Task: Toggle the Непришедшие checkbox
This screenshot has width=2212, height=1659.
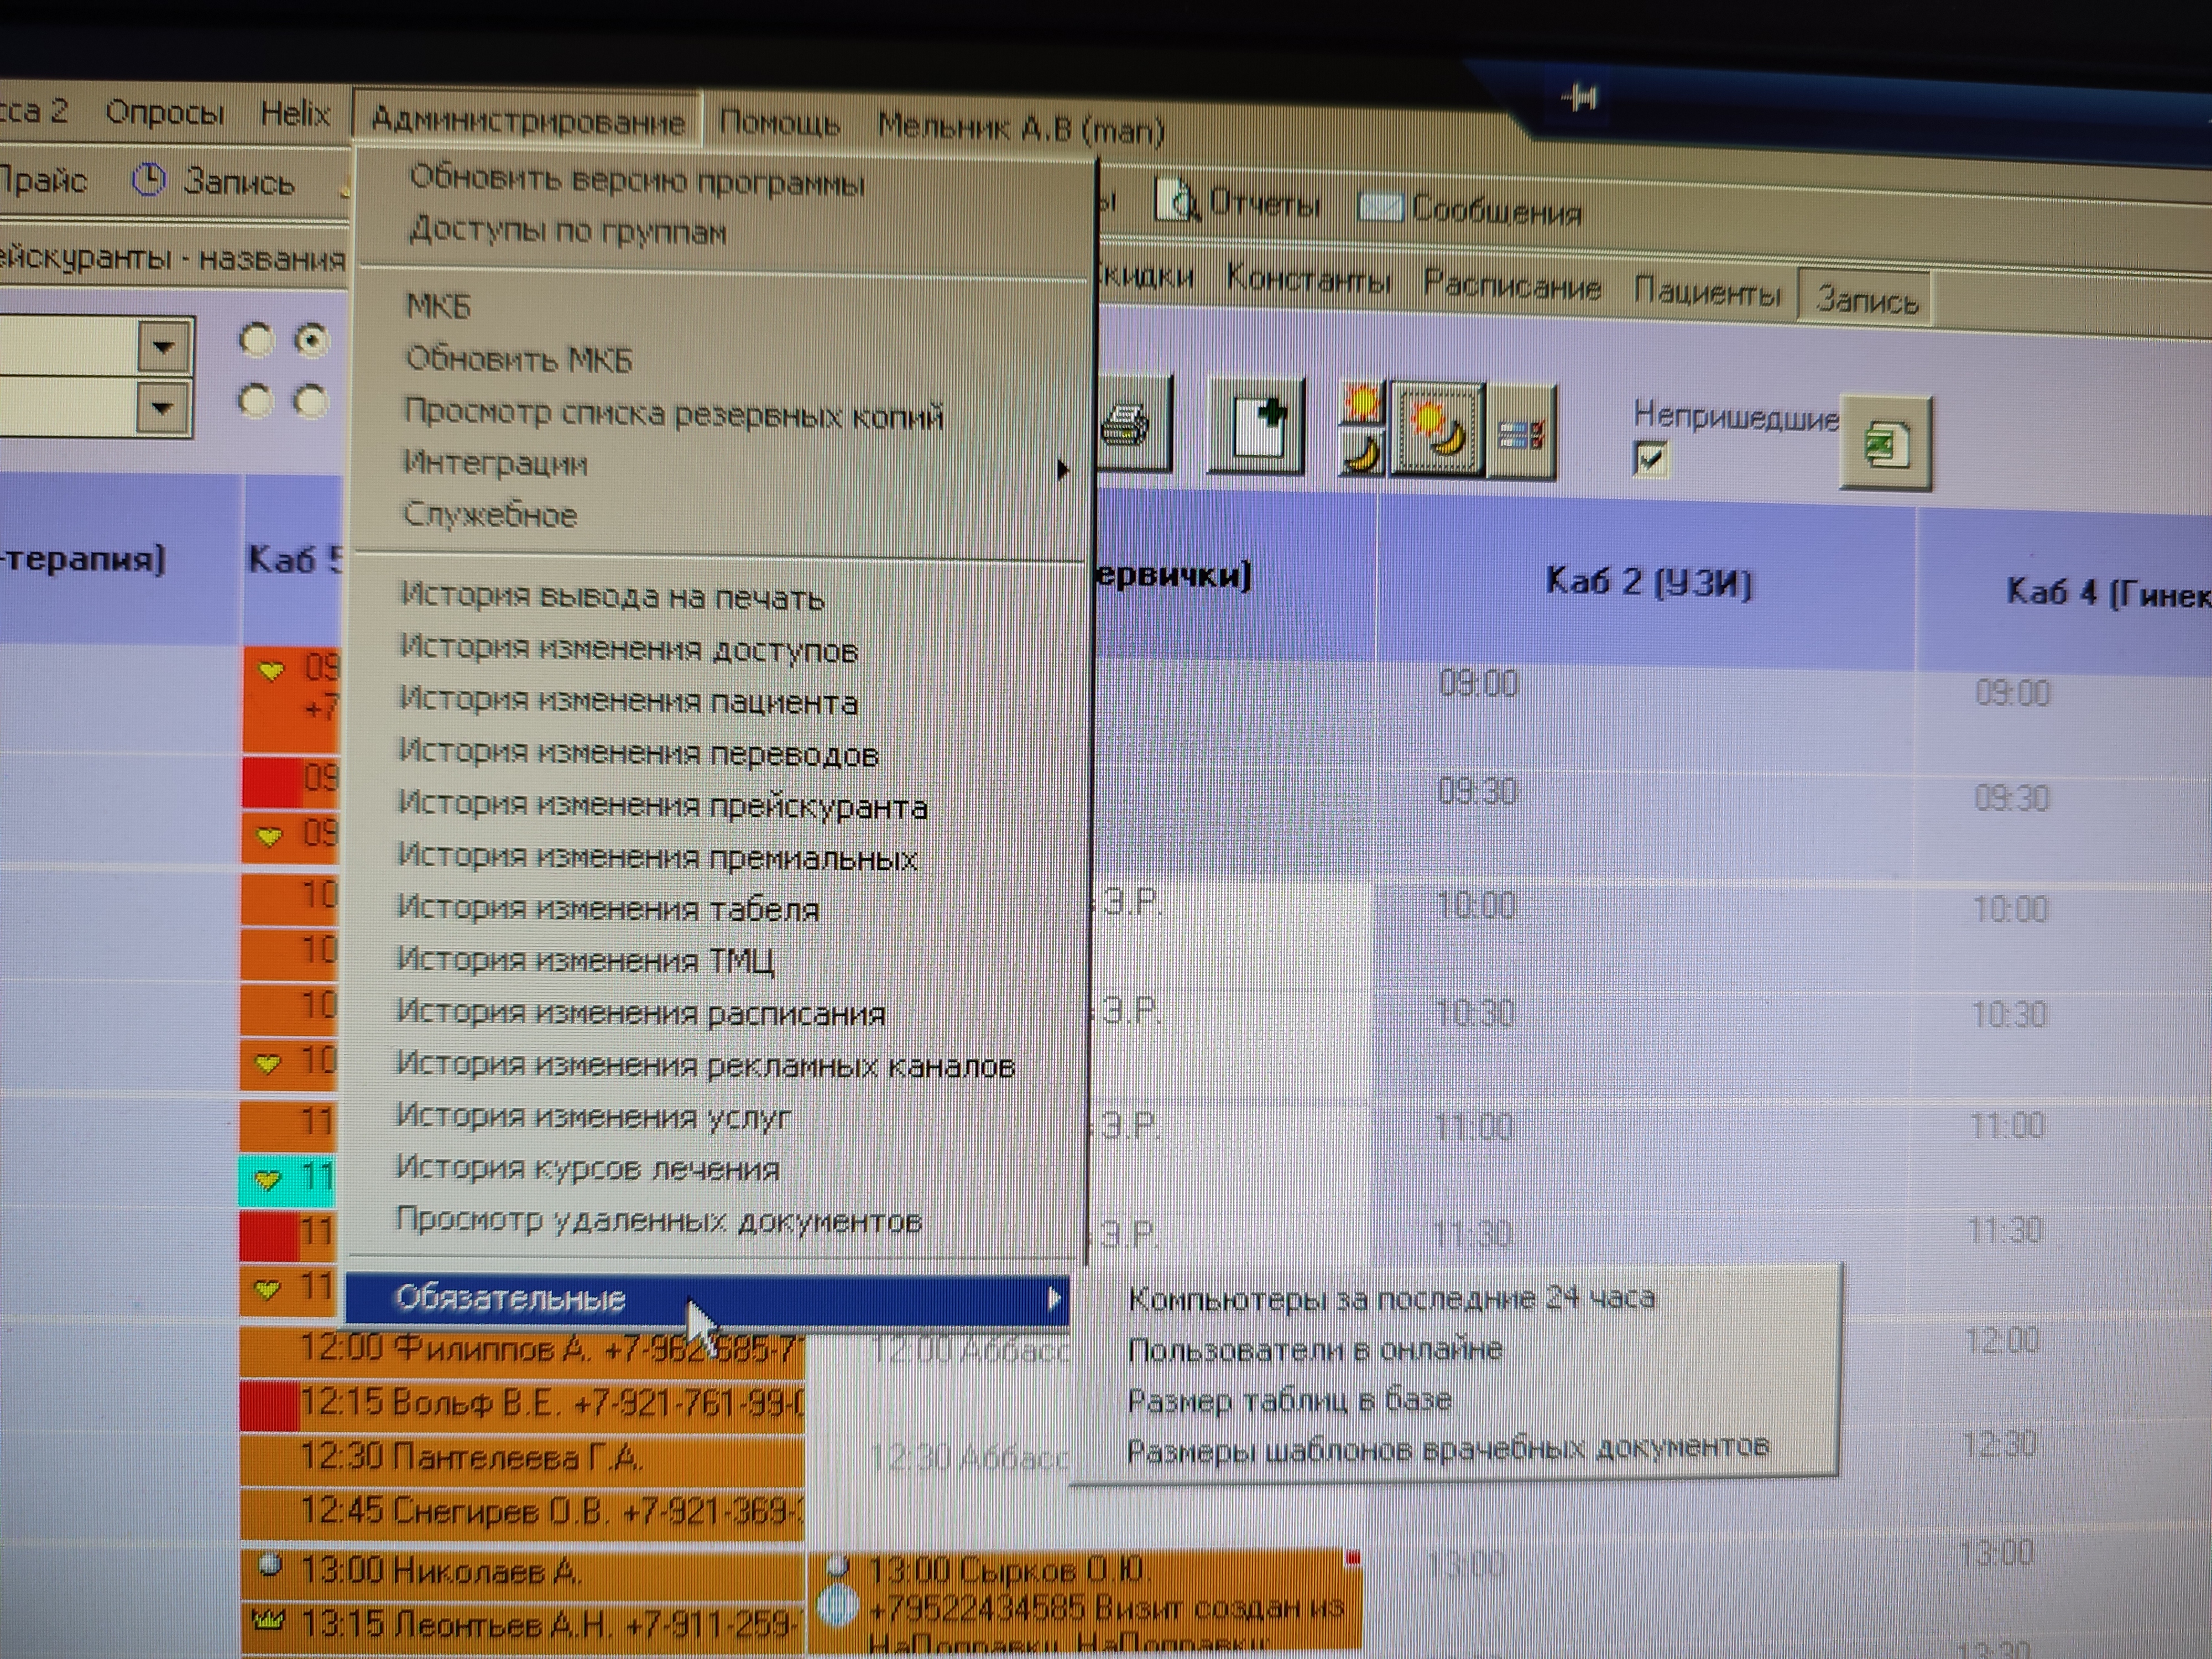Action: pos(1649,459)
